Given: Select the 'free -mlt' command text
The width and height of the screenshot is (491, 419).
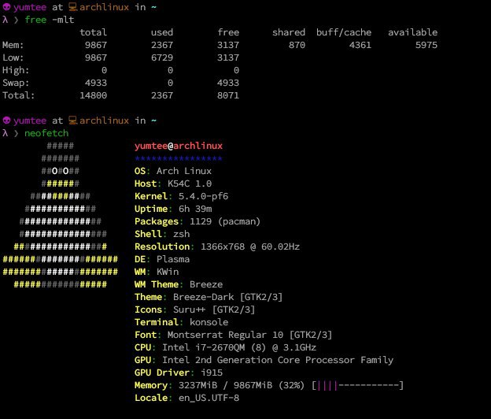Looking at the screenshot, I should point(50,20).
